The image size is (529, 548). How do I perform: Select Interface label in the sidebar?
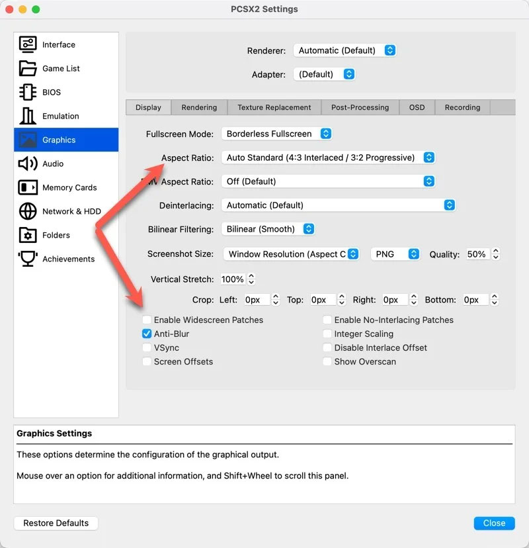[x=59, y=45]
